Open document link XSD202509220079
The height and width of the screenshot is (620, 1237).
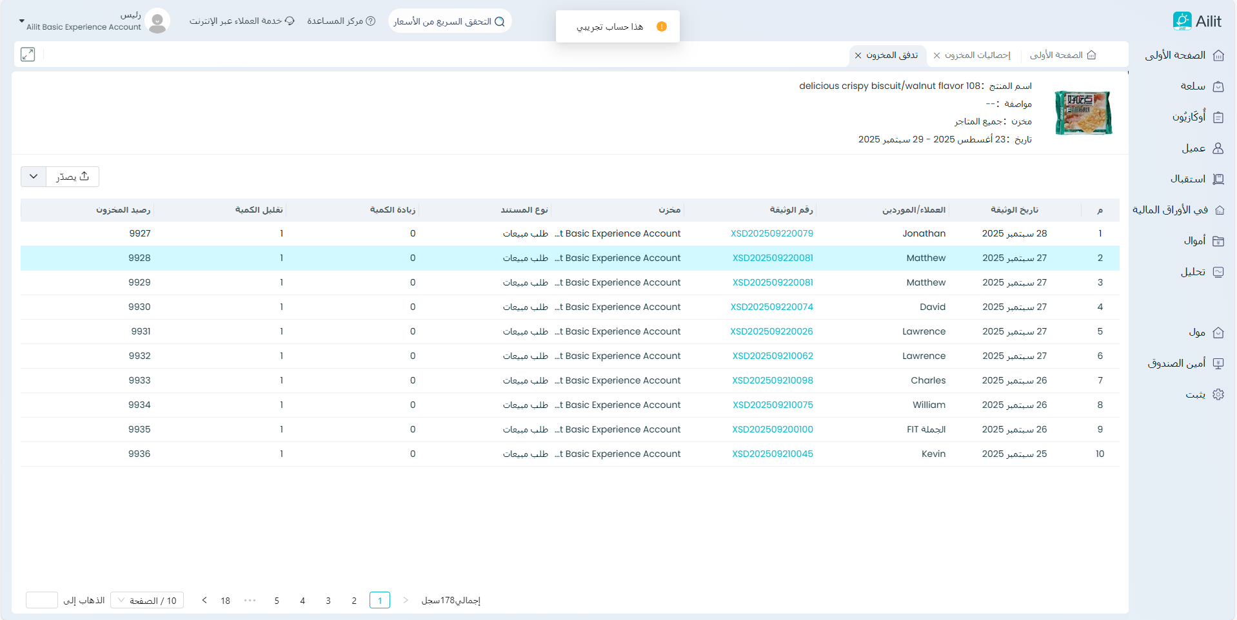pyautogui.click(x=771, y=233)
